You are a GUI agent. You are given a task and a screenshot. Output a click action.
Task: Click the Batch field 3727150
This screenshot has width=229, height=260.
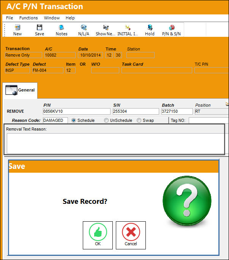point(177,112)
